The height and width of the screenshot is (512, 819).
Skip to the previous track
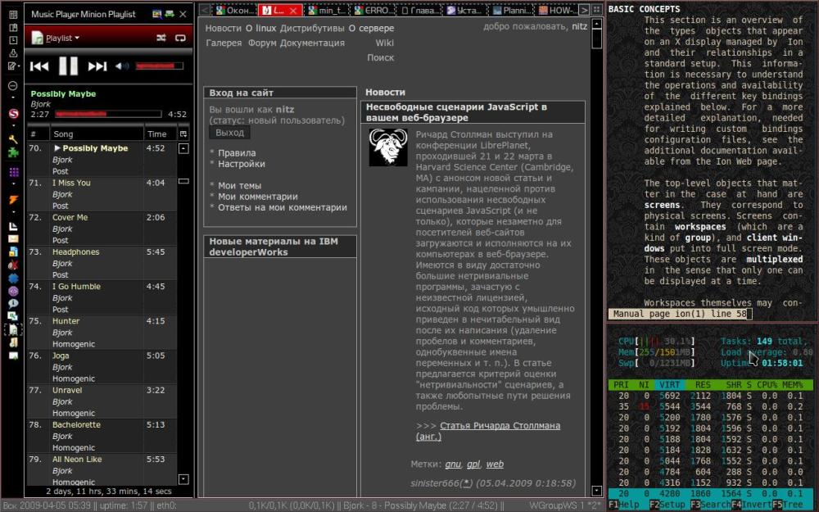point(39,66)
